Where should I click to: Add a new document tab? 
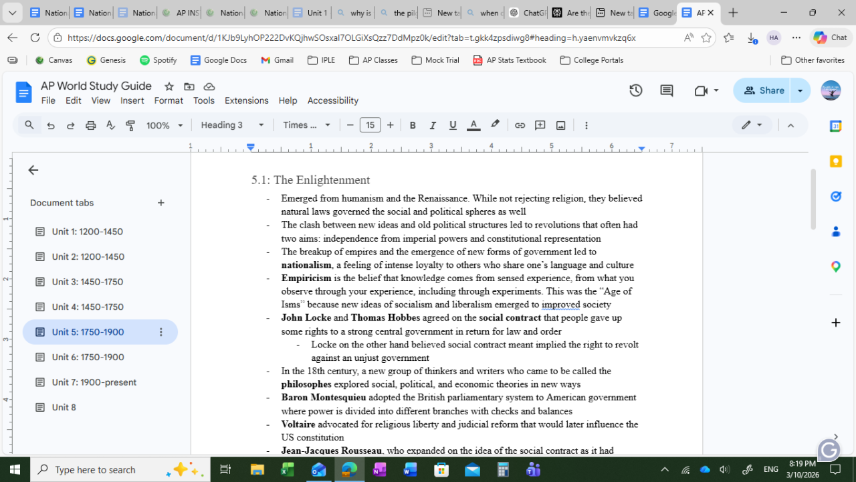(160, 203)
